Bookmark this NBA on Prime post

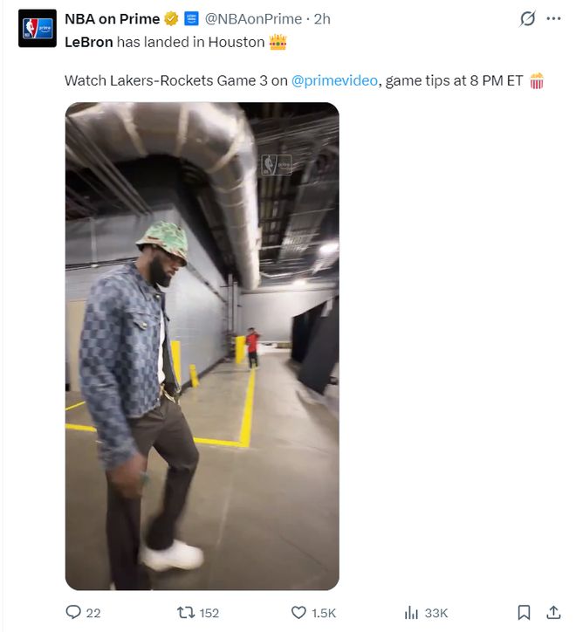click(524, 613)
